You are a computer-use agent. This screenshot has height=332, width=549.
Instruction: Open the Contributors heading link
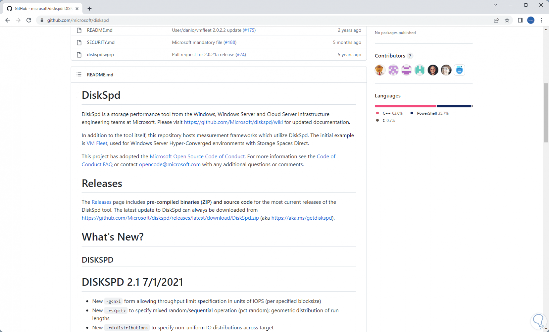click(x=394, y=56)
